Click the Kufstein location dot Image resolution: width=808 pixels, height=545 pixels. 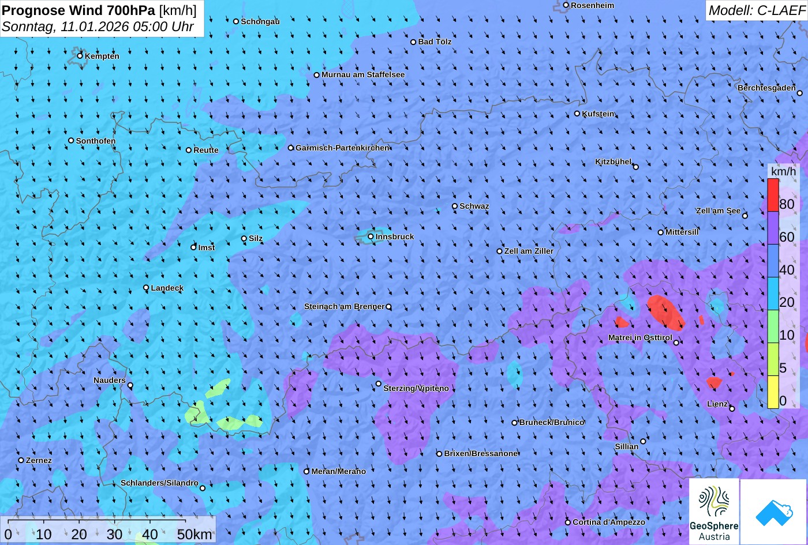pyautogui.click(x=577, y=114)
